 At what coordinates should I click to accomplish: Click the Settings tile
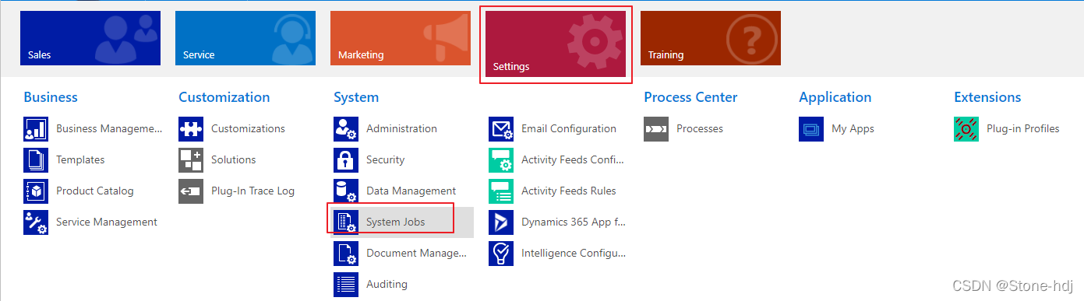point(556,44)
